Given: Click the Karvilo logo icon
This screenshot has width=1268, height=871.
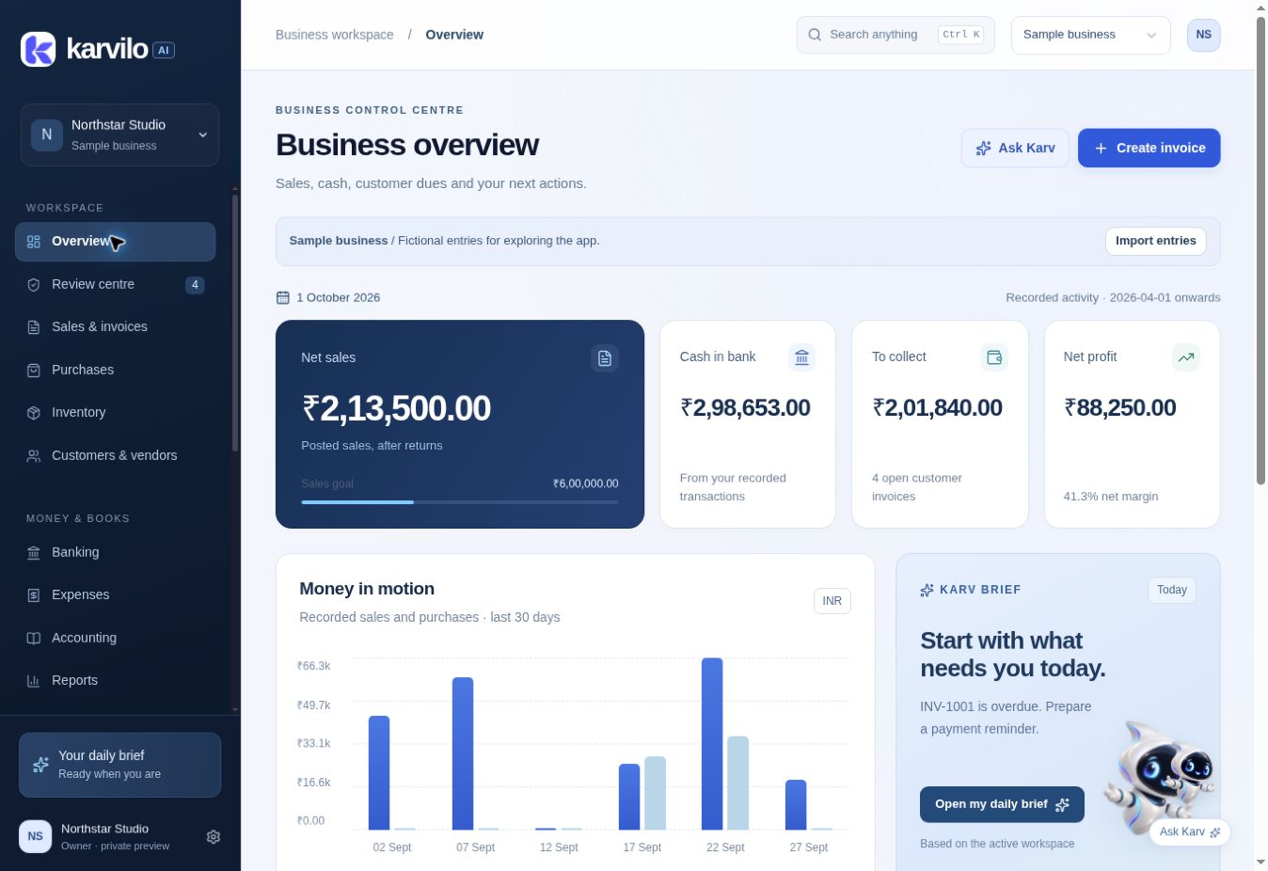Looking at the screenshot, I should click(39, 49).
